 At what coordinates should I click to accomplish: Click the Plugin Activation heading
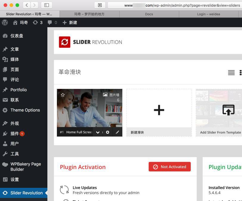click(83, 167)
